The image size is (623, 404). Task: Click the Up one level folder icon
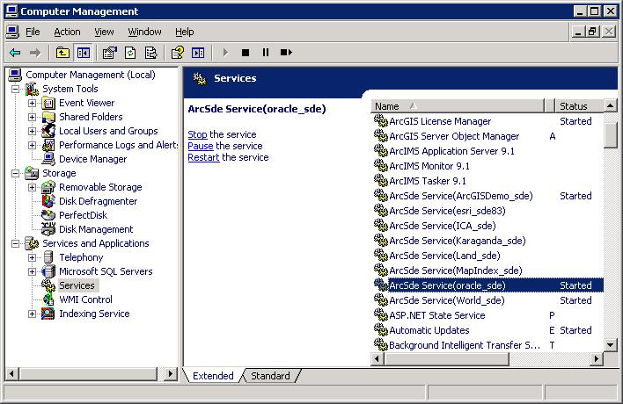pyautogui.click(x=62, y=53)
